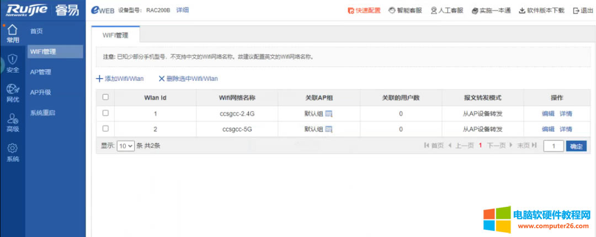Click the 确定 pagination button

[x=576, y=146]
